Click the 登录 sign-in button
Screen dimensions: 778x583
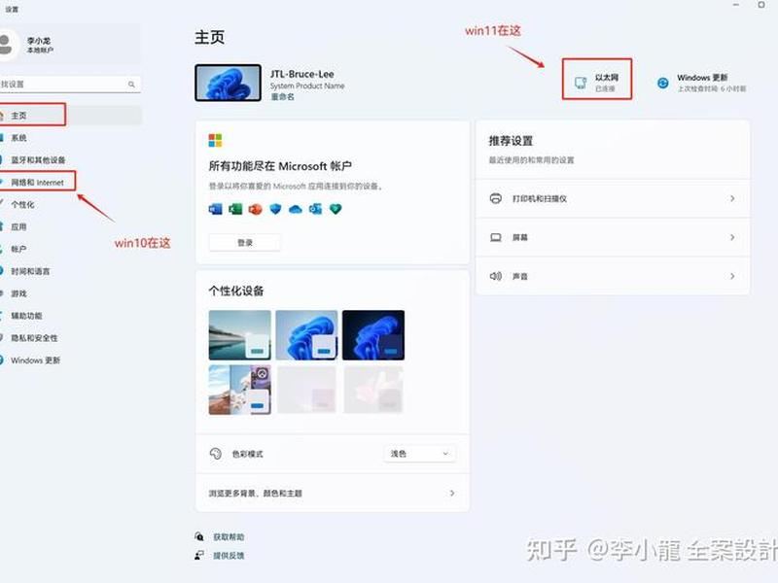coord(245,242)
